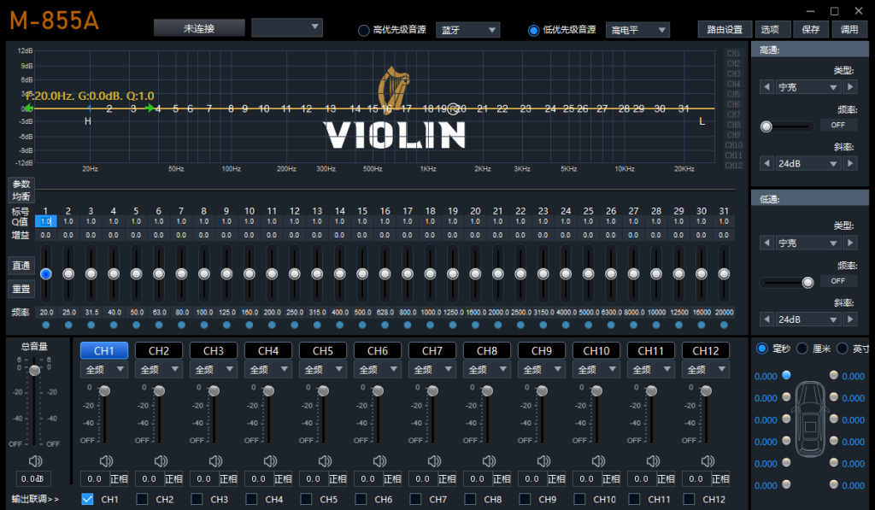Mute CH3 with its speaker icon

pos(215,461)
